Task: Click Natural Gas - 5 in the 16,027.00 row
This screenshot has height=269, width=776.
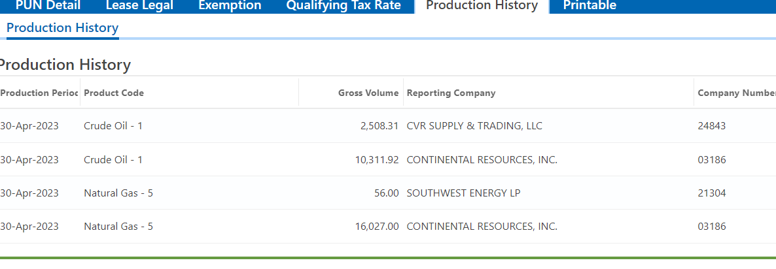Action: 118,227
